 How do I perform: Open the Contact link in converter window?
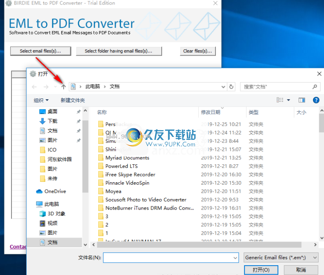coord(18,247)
